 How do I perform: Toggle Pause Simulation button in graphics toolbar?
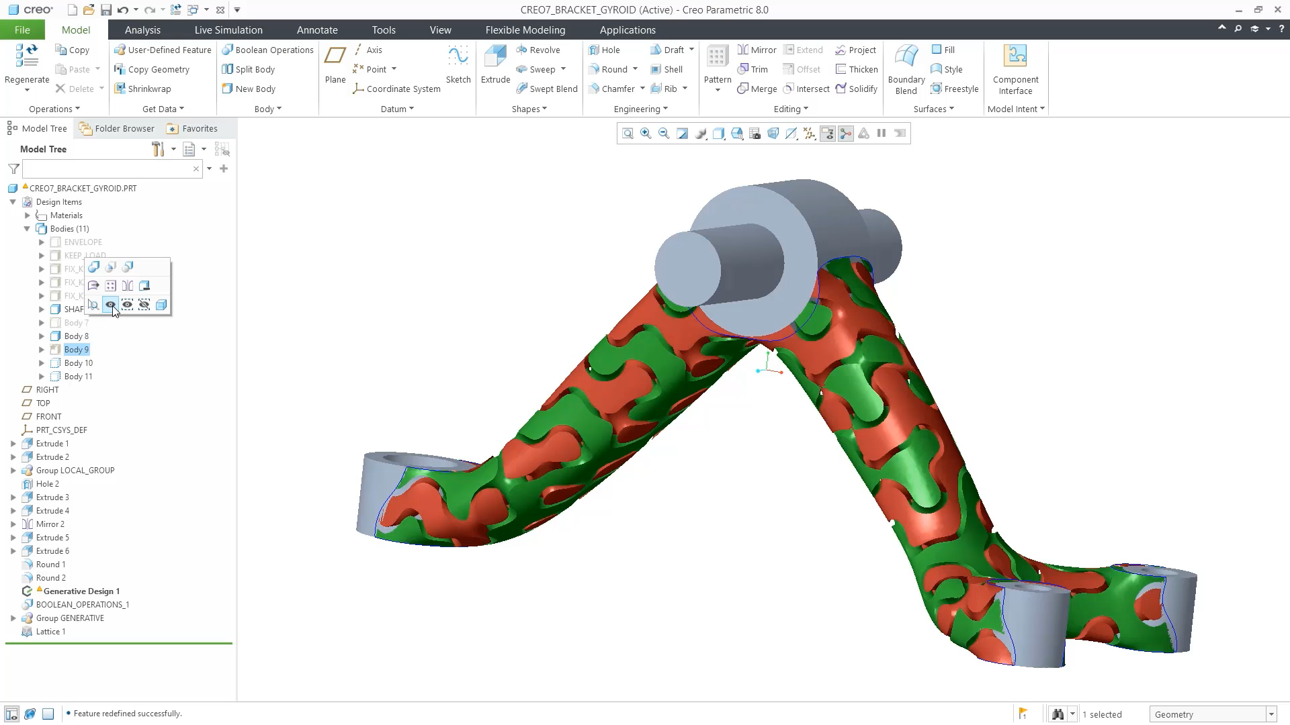(x=881, y=134)
